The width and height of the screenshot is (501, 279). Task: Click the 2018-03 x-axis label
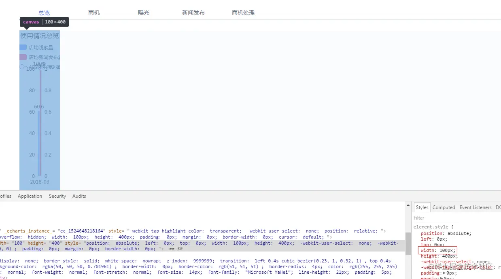point(40,182)
